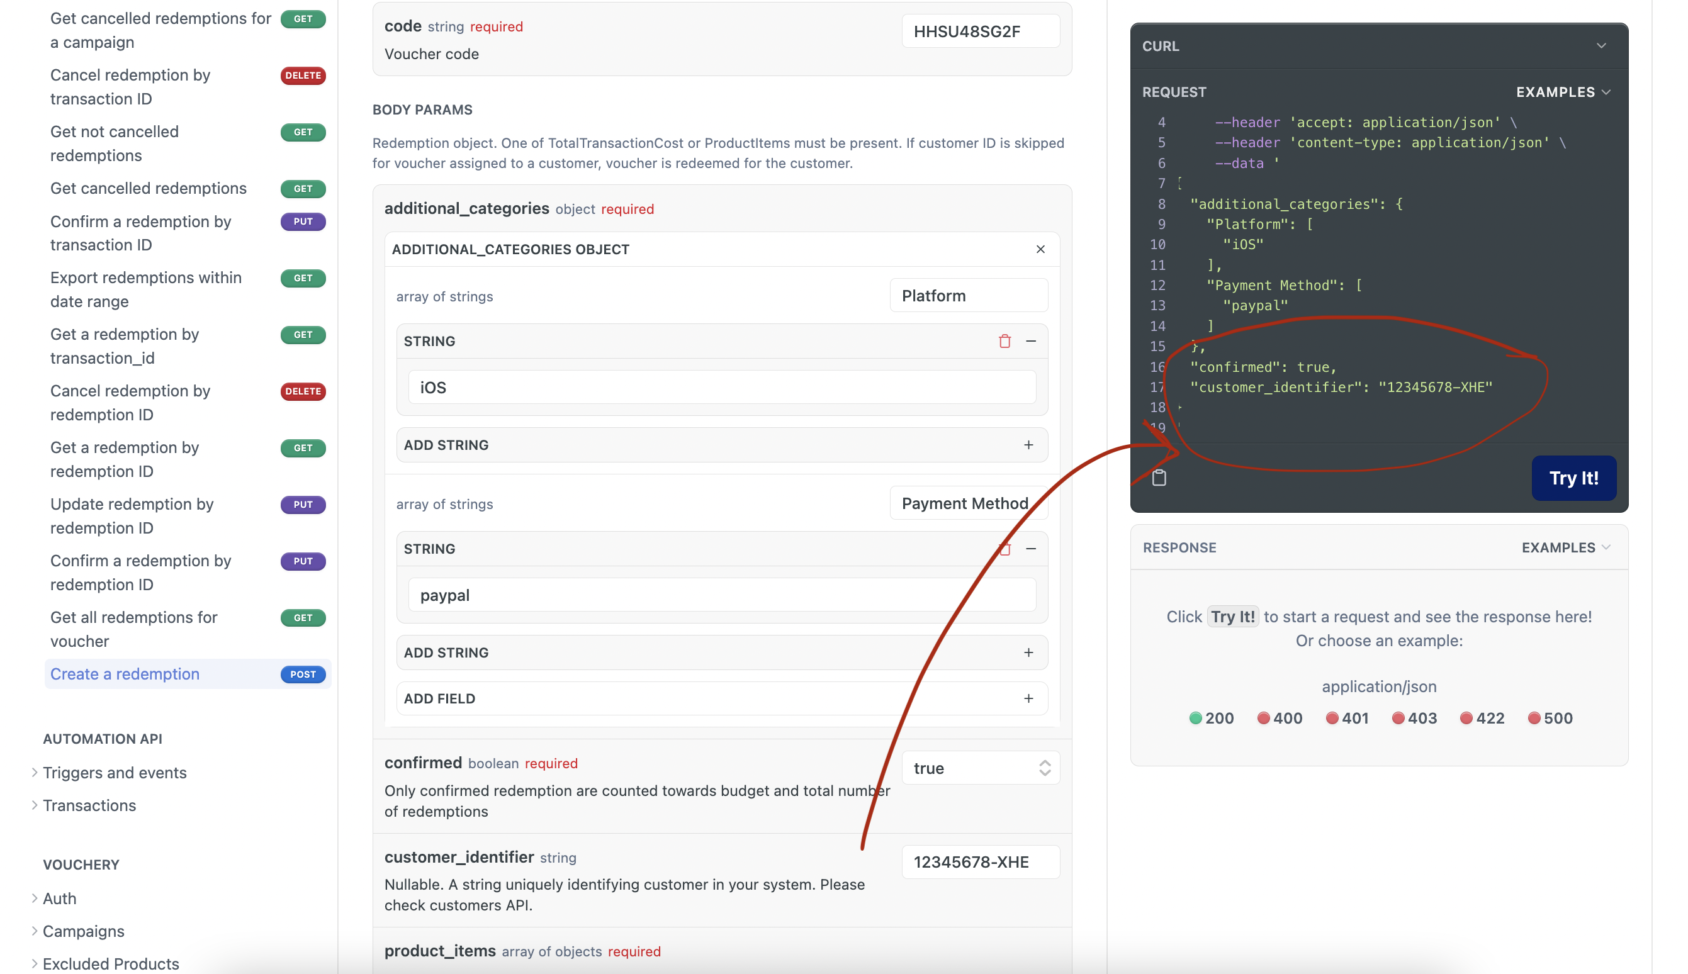Select the 422 response example
The image size is (1688, 974).
(1482, 718)
